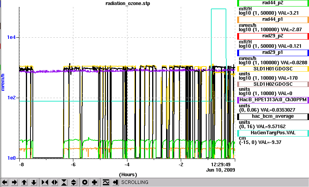Screen dimensions: 309x187
Task: Click the -2 x-axis tick label
Action: point(181,164)
